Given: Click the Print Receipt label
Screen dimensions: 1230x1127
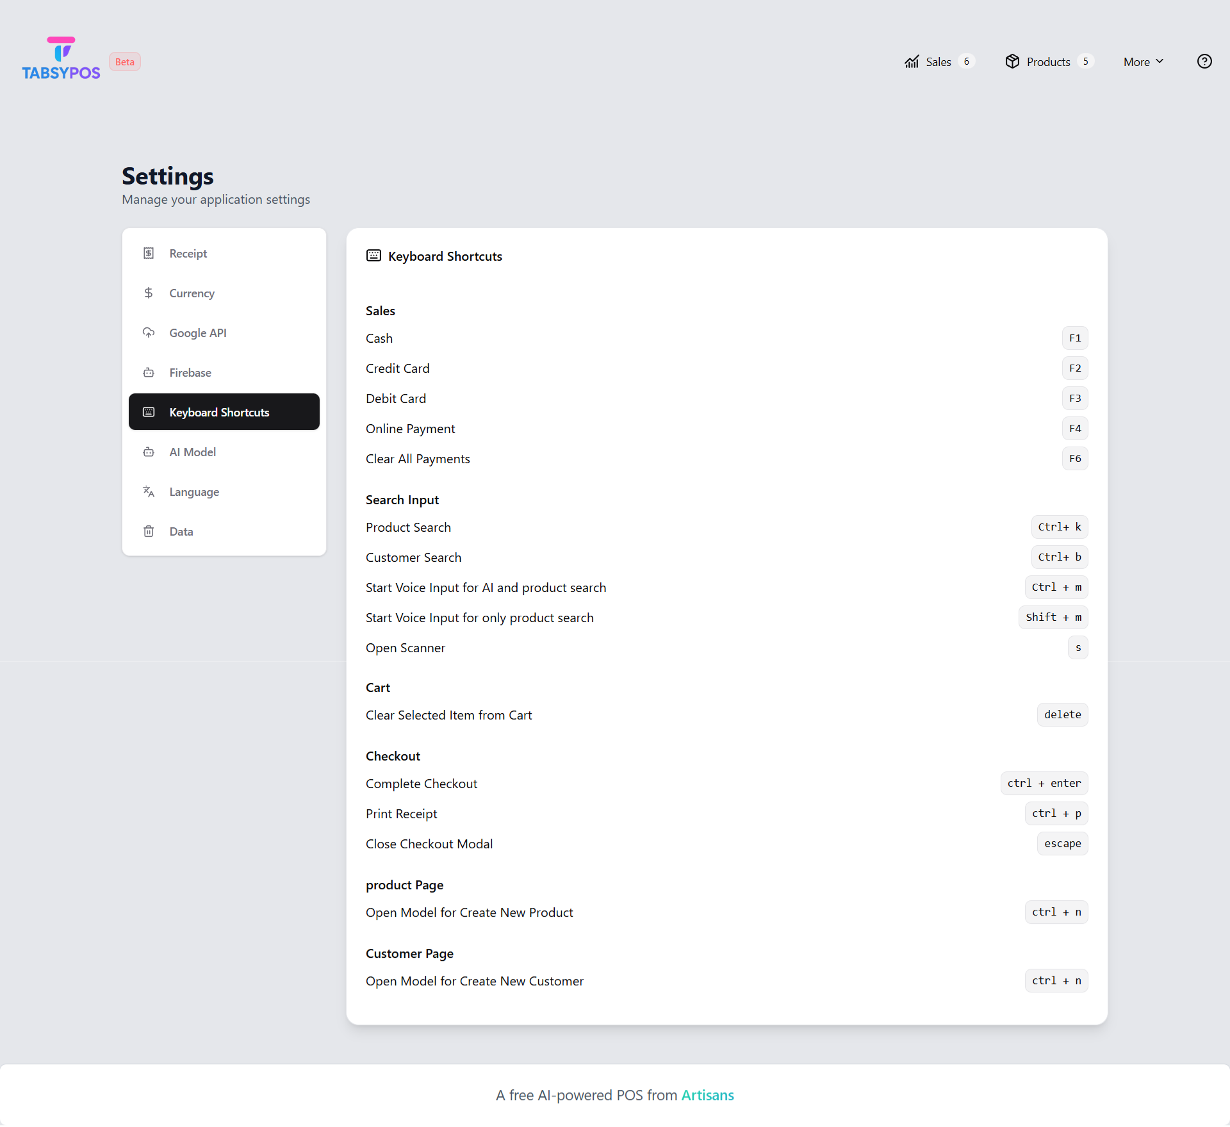Looking at the screenshot, I should coord(402,814).
